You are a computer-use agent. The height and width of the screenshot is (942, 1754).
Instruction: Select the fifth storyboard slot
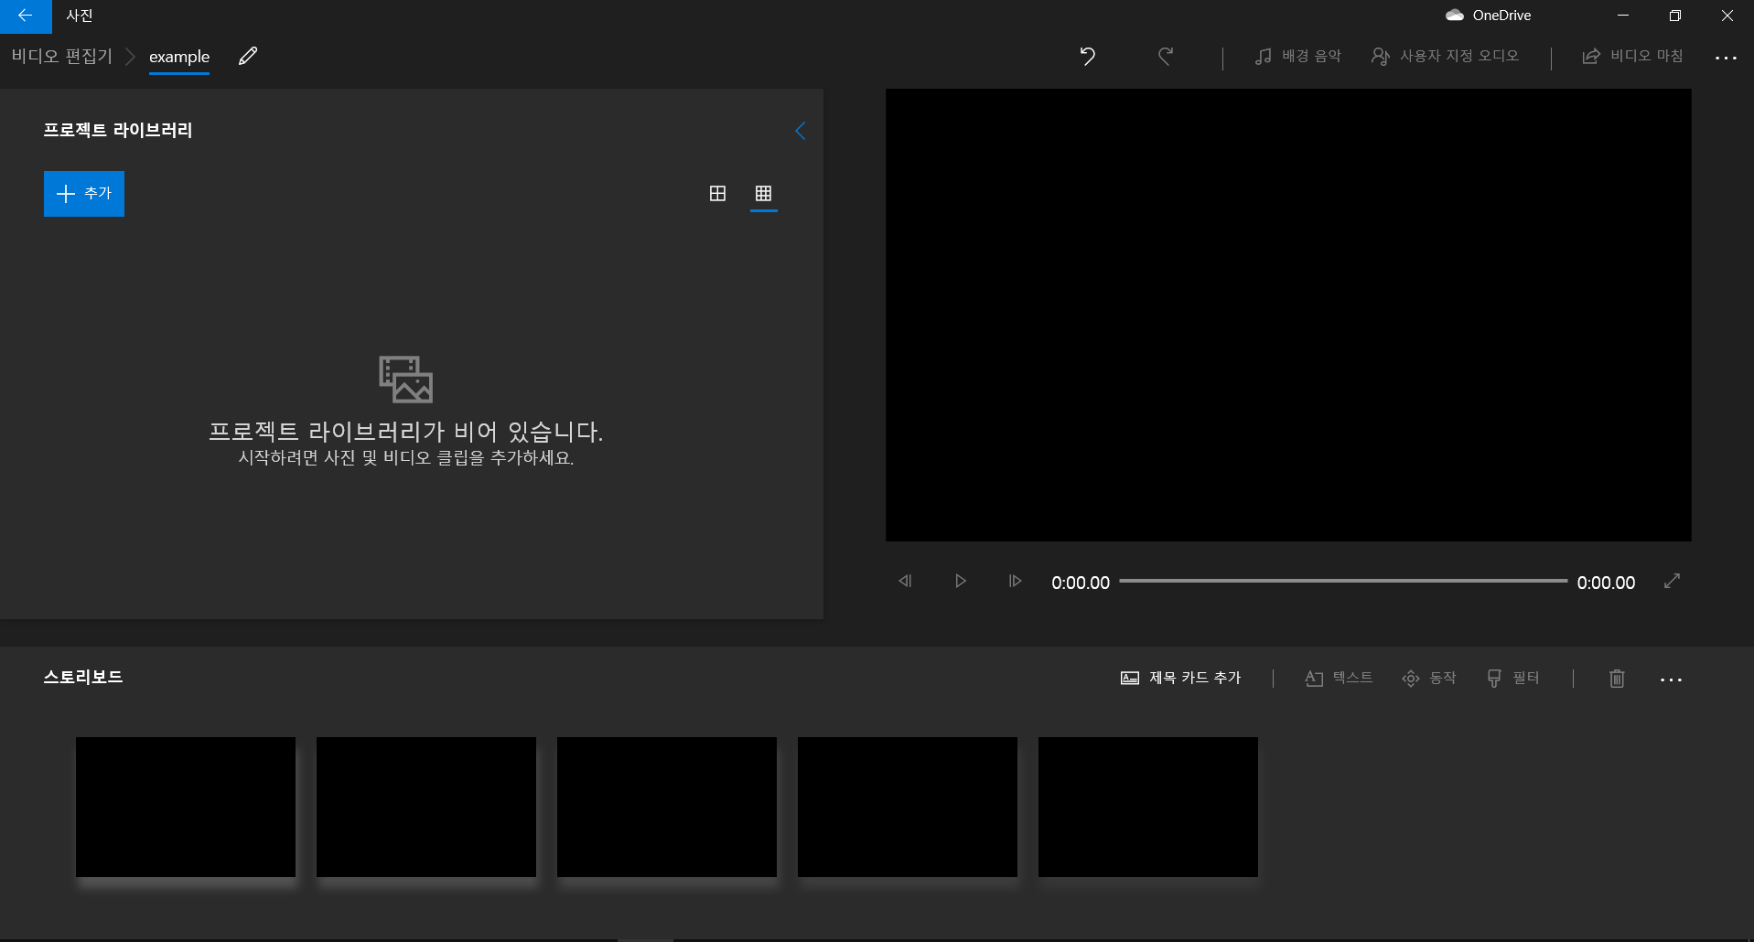pyautogui.click(x=1148, y=808)
